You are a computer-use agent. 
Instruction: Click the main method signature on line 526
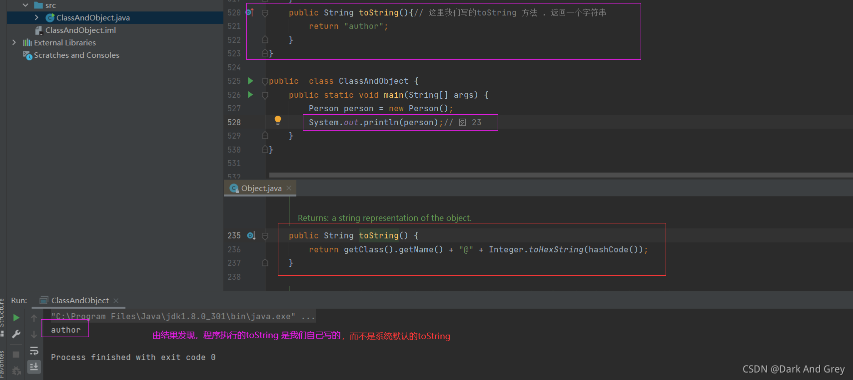[x=388, y=95]
